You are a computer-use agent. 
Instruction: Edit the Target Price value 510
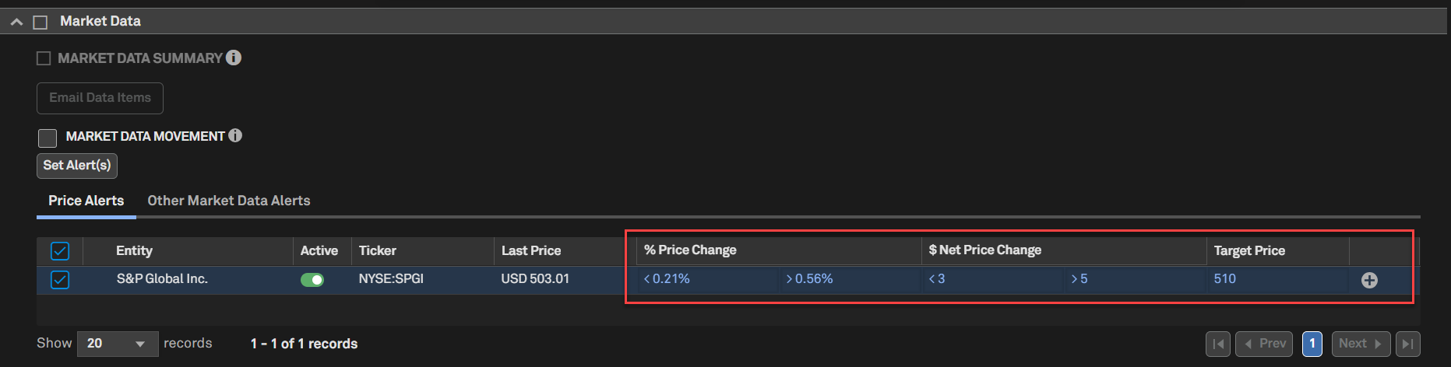(x=1224, y=279)
